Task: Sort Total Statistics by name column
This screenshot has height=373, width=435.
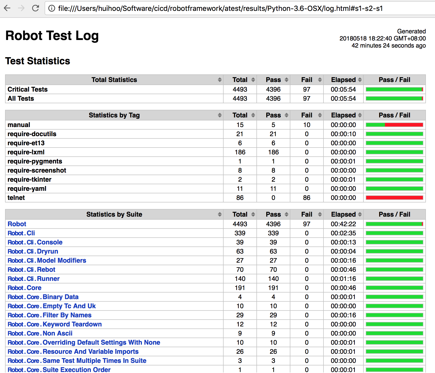Action: [114, 80]
